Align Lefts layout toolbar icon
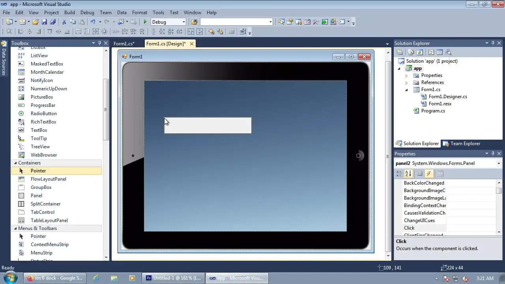 pyautogui.click(x=21, y=32)
